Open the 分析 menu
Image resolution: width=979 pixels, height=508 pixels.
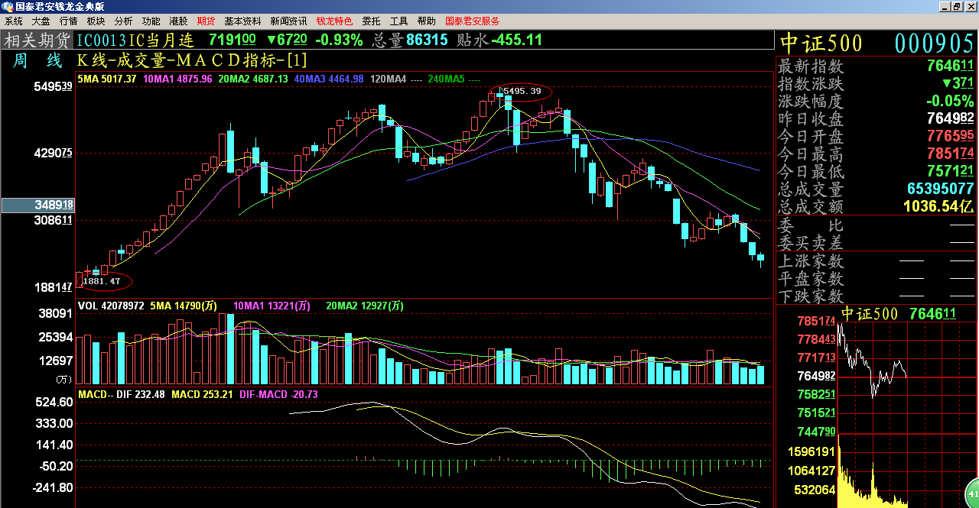[x=123, y=21]
